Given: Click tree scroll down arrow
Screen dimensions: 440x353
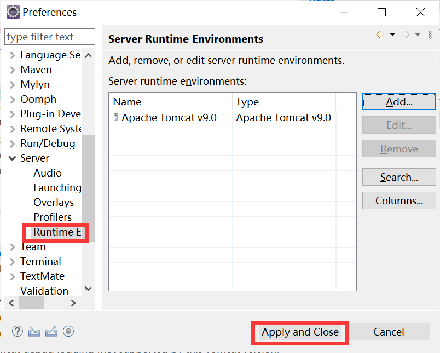Looking at the screenshot, I should point(89,289).
